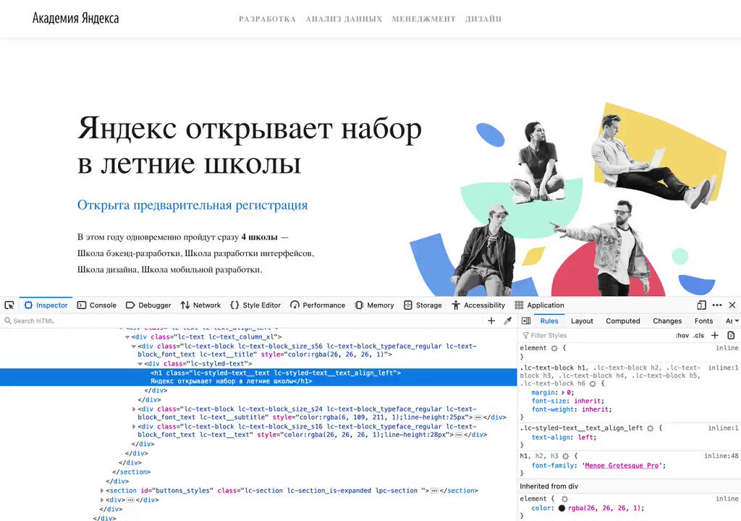The height and width of the screenshot is (521, 741).
Task: Toggle responsive design mode icon
Action: (x=702, y=305)
